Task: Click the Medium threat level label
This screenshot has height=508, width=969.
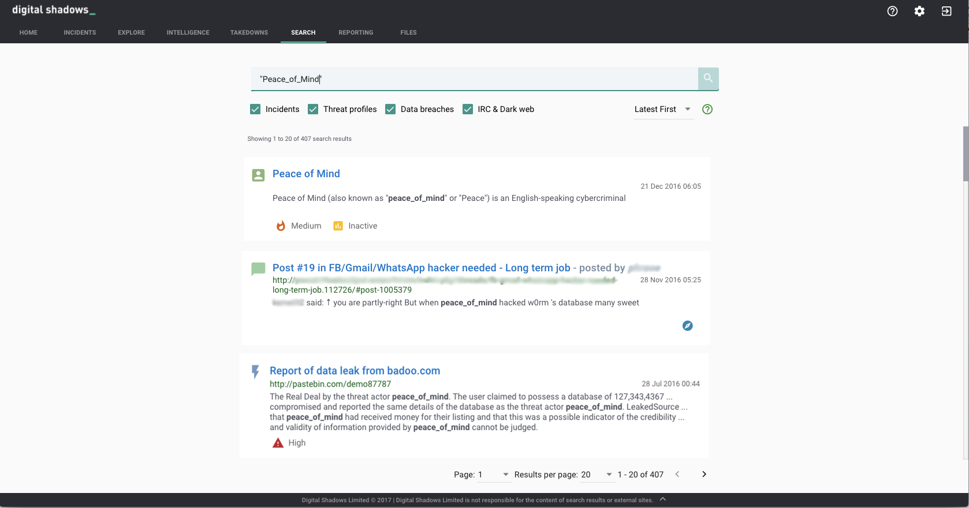Action: pos(306,226)
